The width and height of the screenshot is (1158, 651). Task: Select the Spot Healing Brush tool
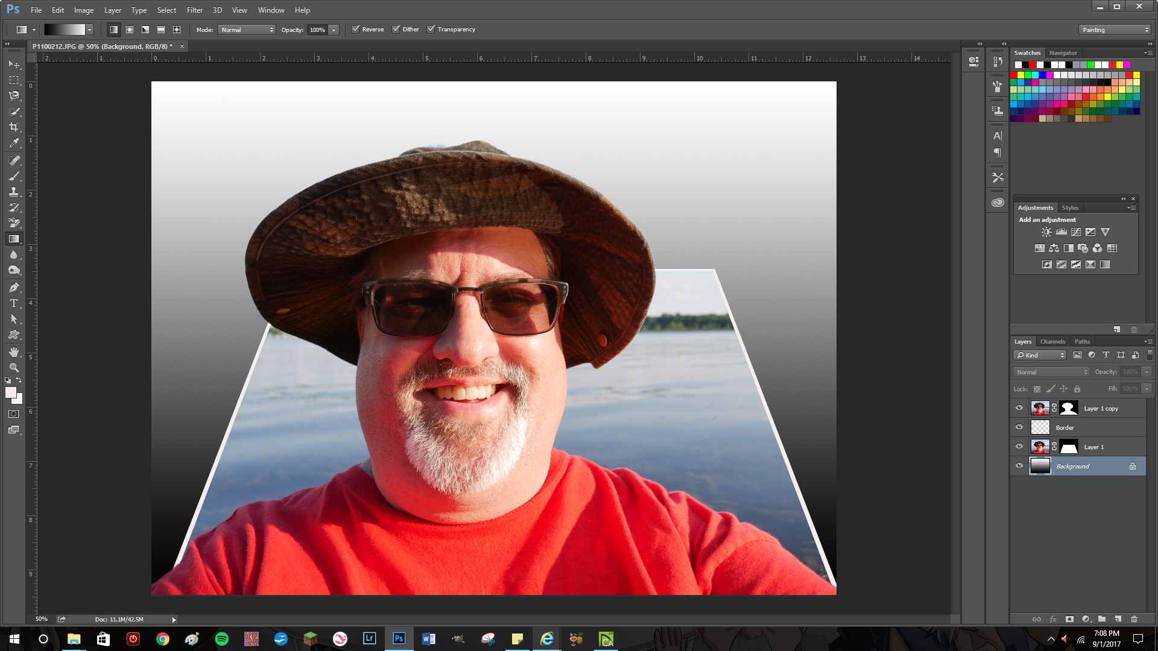pos(13,160)
